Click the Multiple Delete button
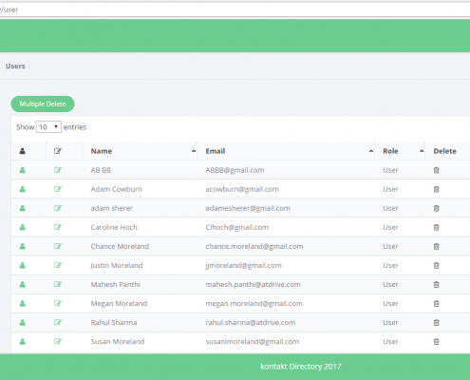Screen dimensions: 470x380 [43, 104]
